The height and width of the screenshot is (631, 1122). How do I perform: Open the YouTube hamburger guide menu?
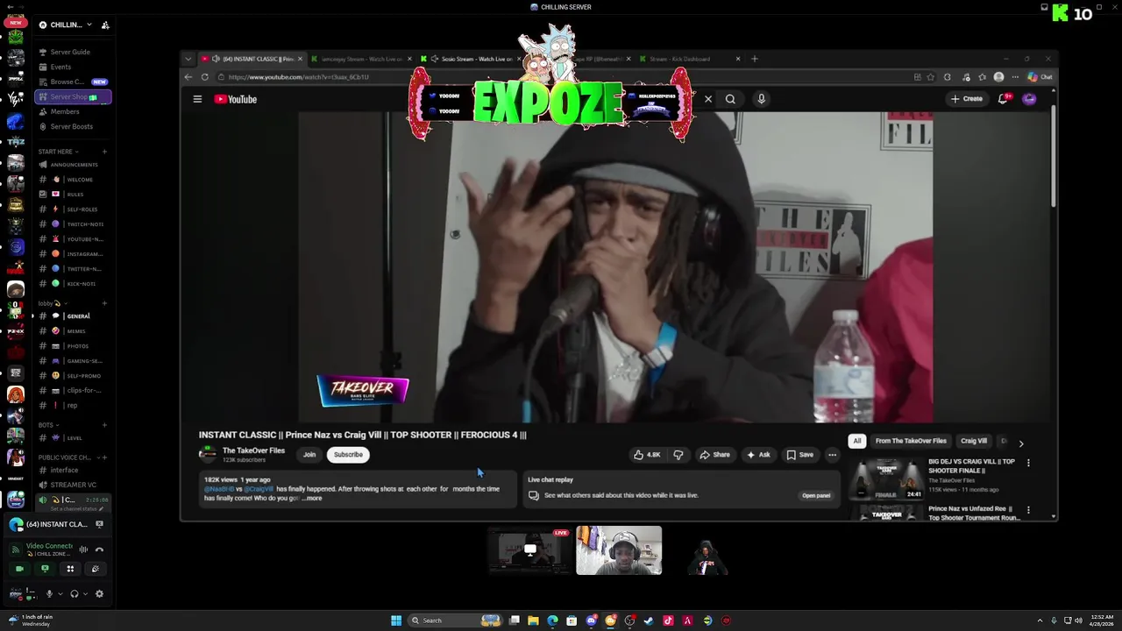[x=197, y=99]
